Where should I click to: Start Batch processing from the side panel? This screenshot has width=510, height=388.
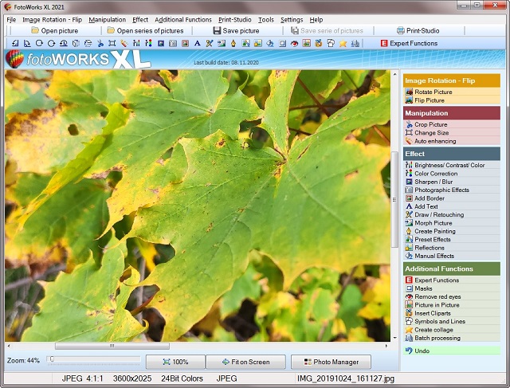click(x=437, y=338)
